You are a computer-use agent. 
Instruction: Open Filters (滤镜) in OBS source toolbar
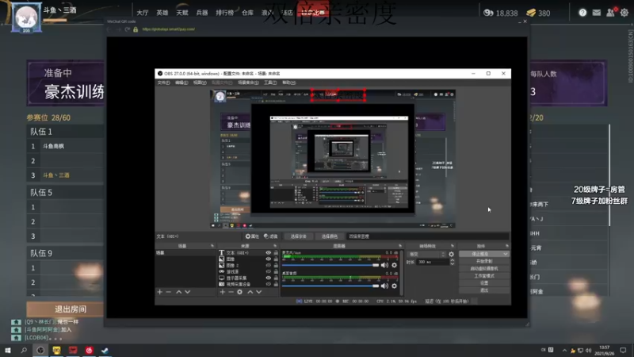point(271,236)
